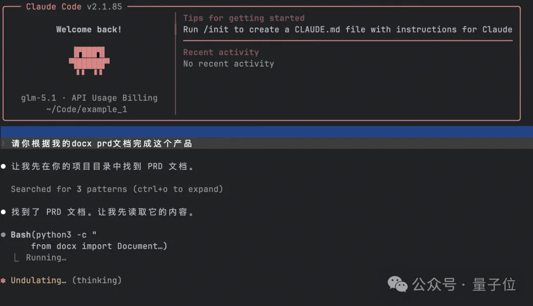This screenshot has height=306, width=533.
Task: Click the Tips for getting started heading
Action: [244, 18]
